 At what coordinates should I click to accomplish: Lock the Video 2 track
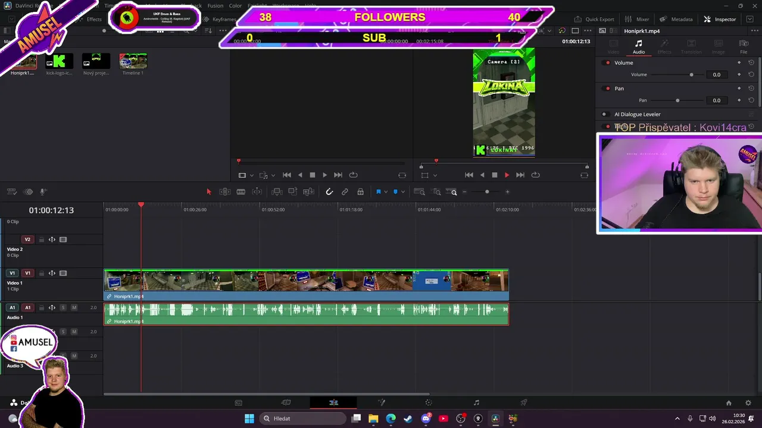(41, 240)
